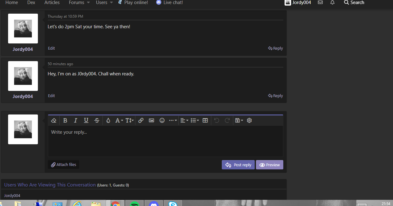Open the text color droplet picker

tap(108, 120)
